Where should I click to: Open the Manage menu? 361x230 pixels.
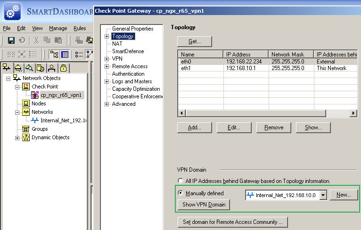(x=58, y=28)
